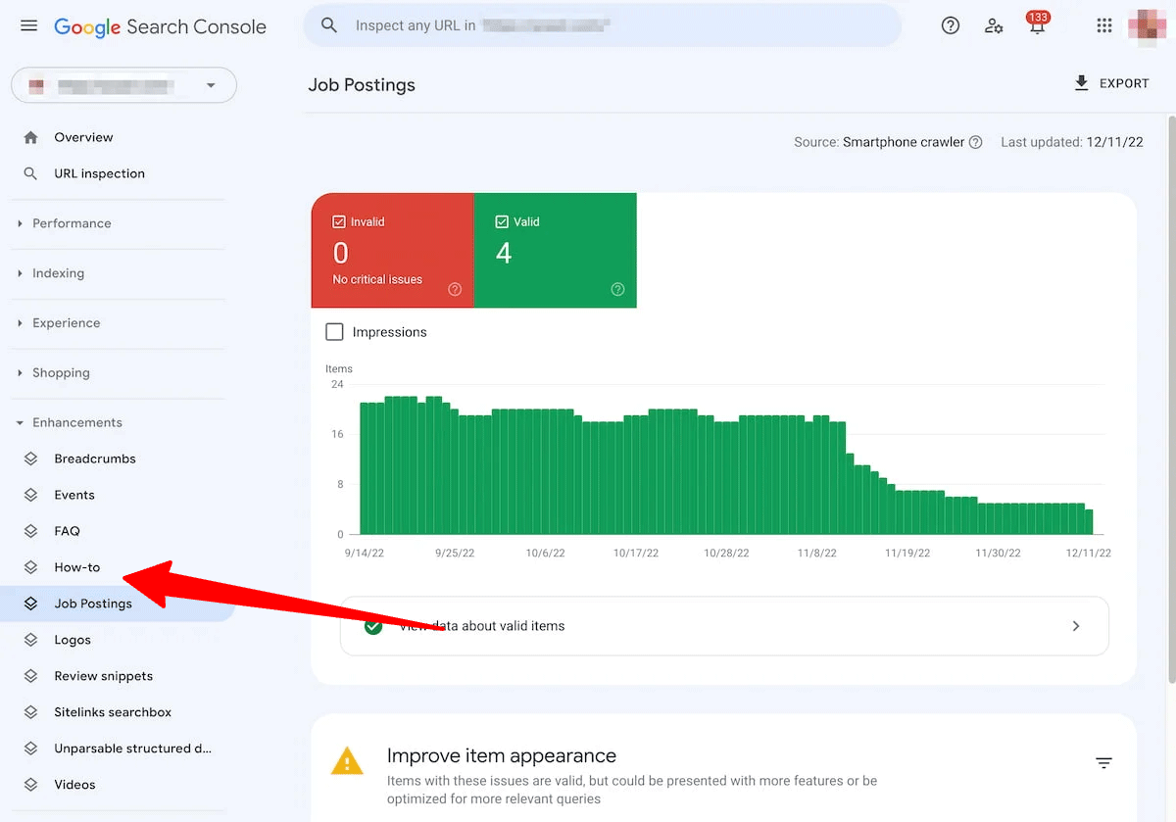Viewport: 1176px width, 822px height.
Task: Click the Valid card's question mark icon
Action: 617,289
